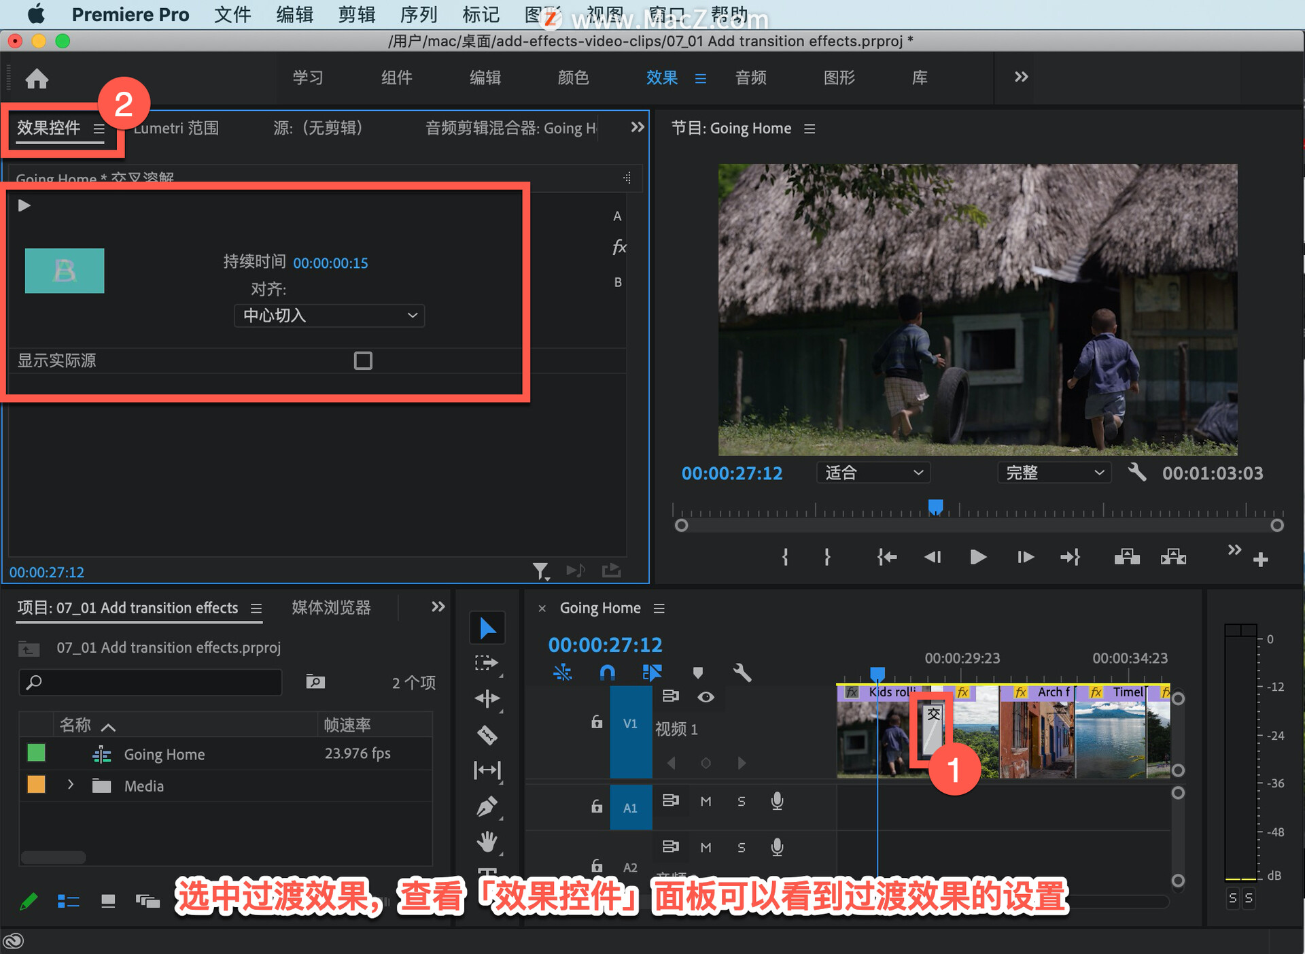This screenshot has height=954, width=1305.
Task: Go to the Home screen icon
Action: coord(37,79)
